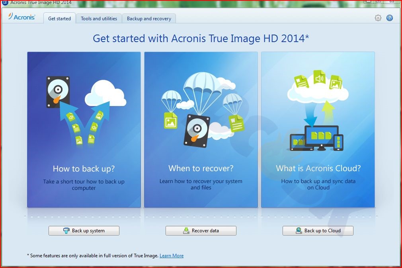The height and width of the screenshot is (268, 402).
Task: Open the What is Acronis Cloud? card
Action: pyautogui.click(x=318, y=130)
